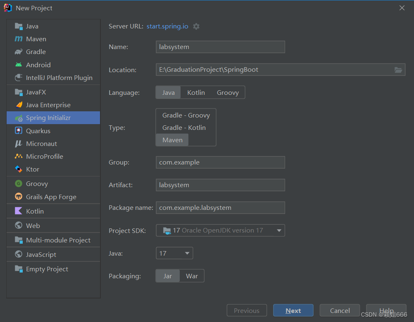Image resolution: width=414 pixels, height=322 pixels.
Task: Select the Ktor generator icon
Action: [x=19, y=169]
